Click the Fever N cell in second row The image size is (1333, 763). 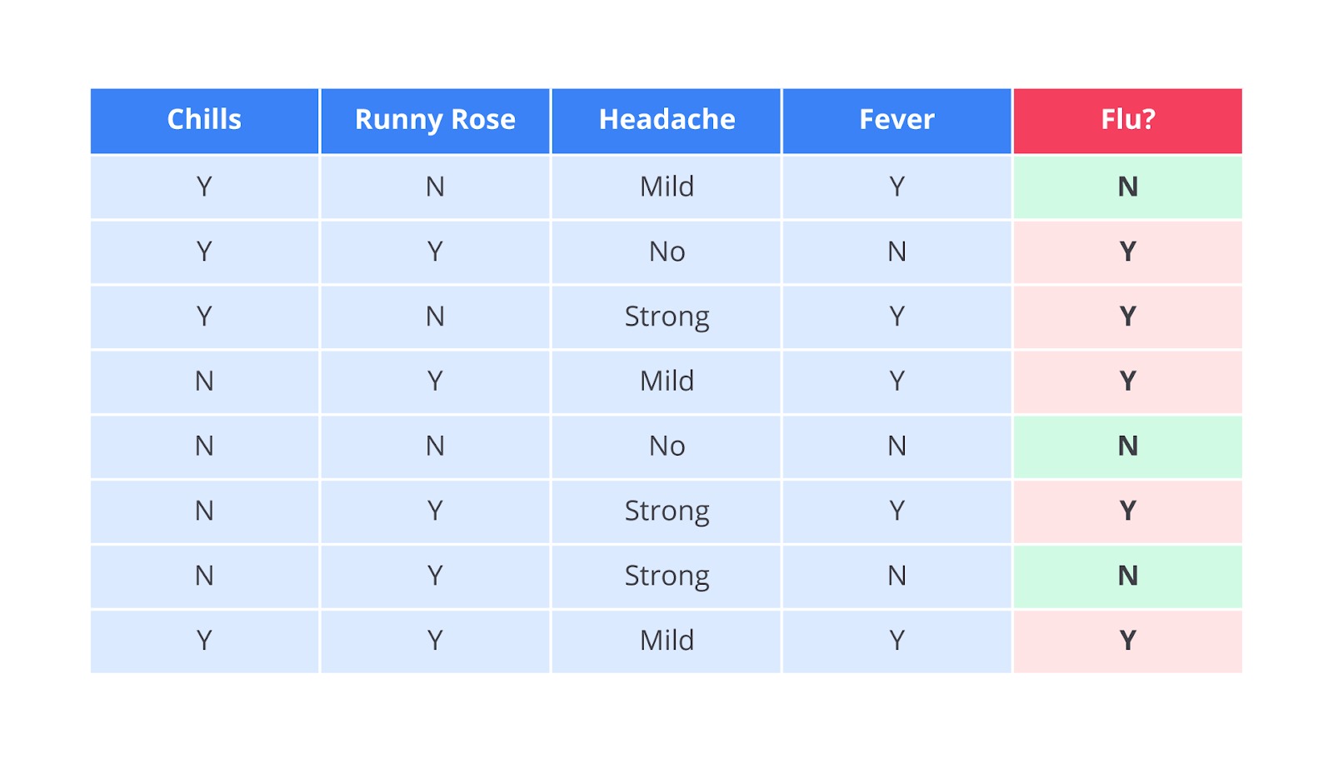click(x=896, y=252)
